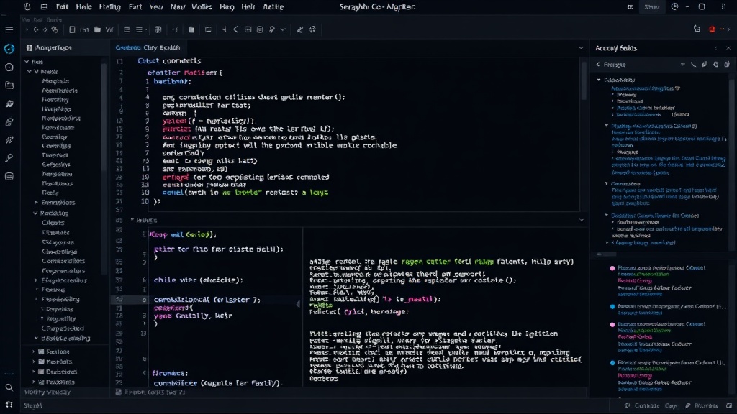The image size is (737, 414).
Task: Click the last icon at the main toolbar's right end
Action: click(312, 29)
